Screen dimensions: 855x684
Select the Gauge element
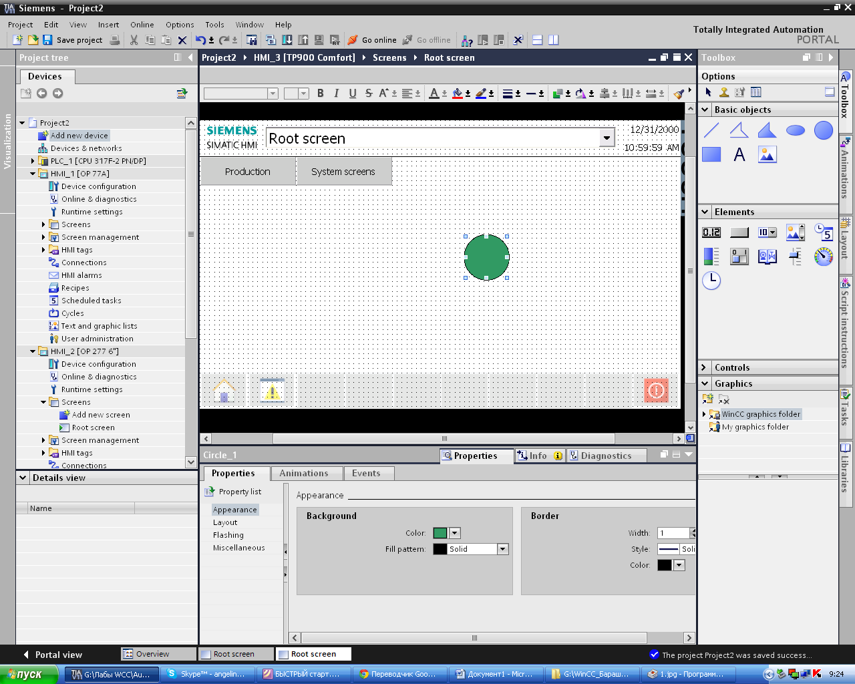click(824, 256)
